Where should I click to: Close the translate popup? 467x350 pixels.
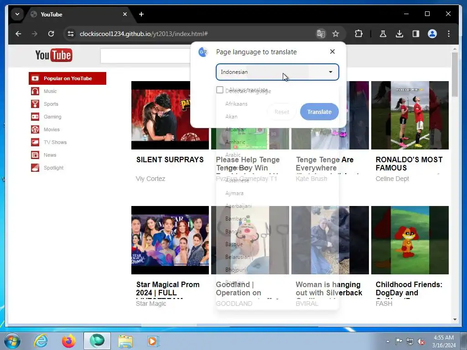point(332,52)
